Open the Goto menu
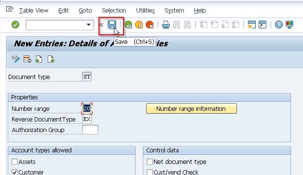The image size is (303, 175). click(85, 11)
